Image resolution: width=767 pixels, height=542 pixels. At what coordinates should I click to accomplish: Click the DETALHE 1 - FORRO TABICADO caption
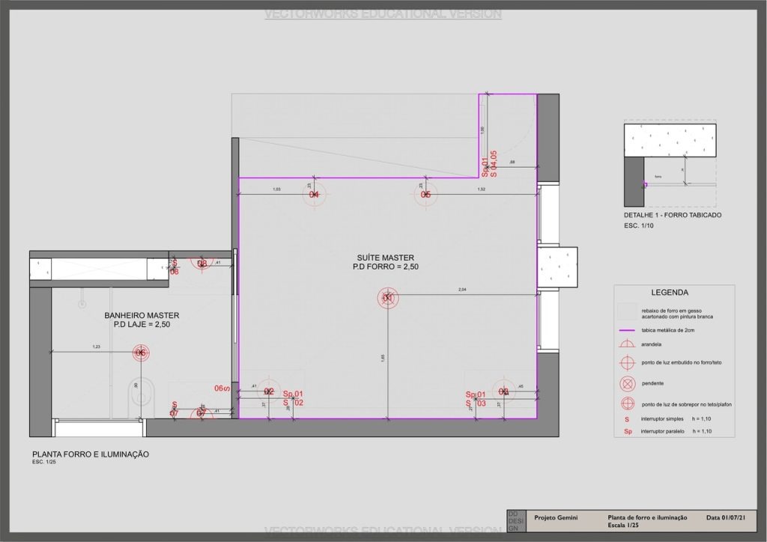coord(673,215)
